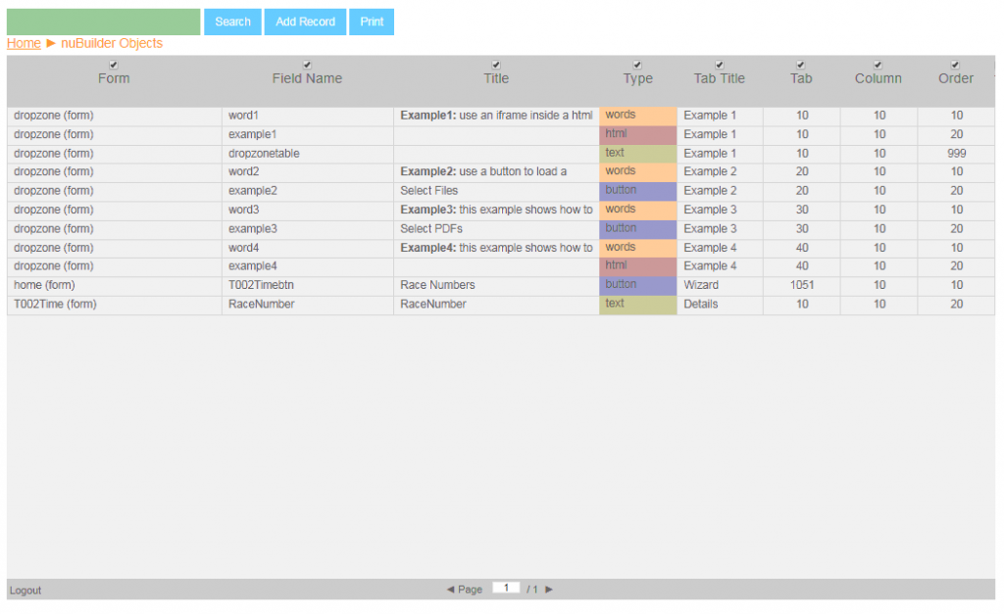Click the 'Example1: use an iframe' title
Viewport: 1004px width, 614px height.
496,116
